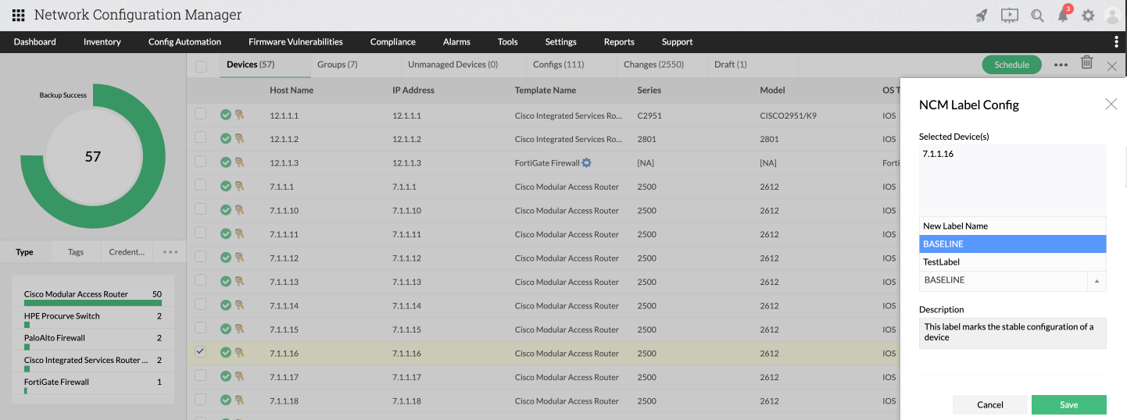
Task: Open the user profile avatar
Action: pos(1113,15)
